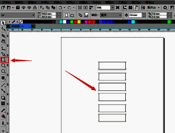Viewport: 175px width, 133px height.
Task: Switch page to landscape orientation
Action: coord(72,15)
